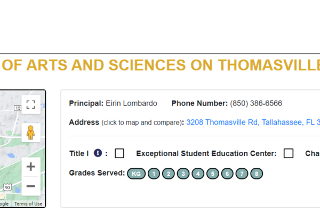Click the grade 3 badge
Image resolution: width=320 pixels, height=213 pixels.
click(183, 174)
